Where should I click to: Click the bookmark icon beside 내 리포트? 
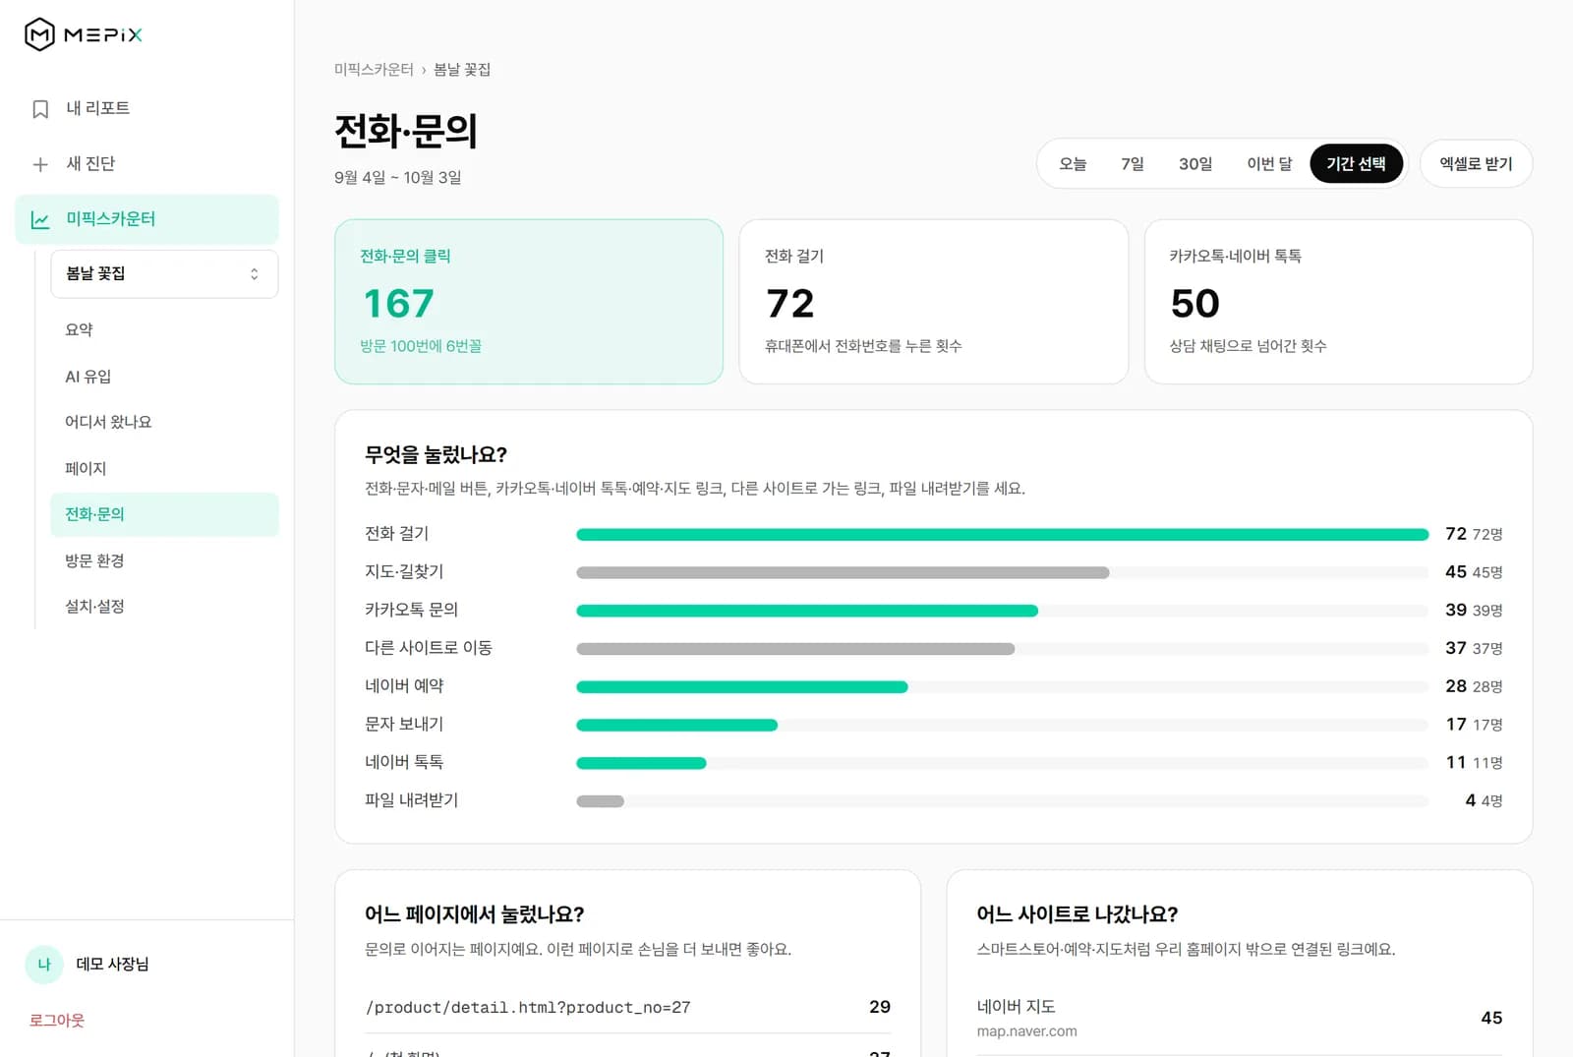[x=40, y=109]
